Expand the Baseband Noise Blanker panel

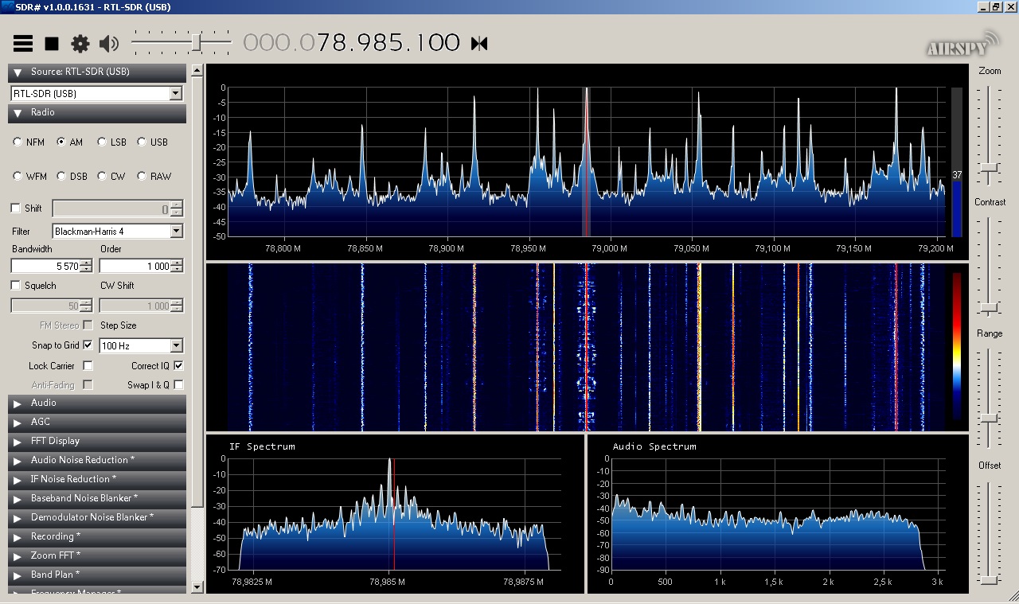[97, 499]
